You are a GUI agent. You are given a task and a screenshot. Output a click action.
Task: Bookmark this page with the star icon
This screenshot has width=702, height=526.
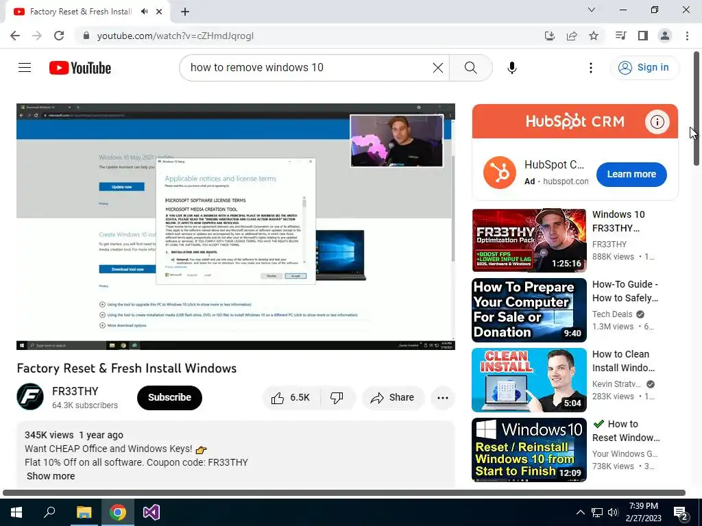click(594, 36)
